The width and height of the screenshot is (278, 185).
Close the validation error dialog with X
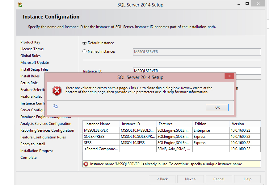coord(229,76)
